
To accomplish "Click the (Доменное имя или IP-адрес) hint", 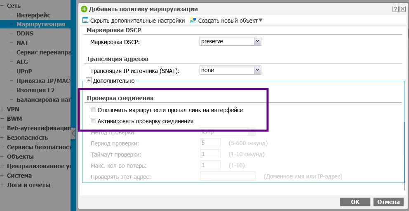I will (x=303, y=176).
